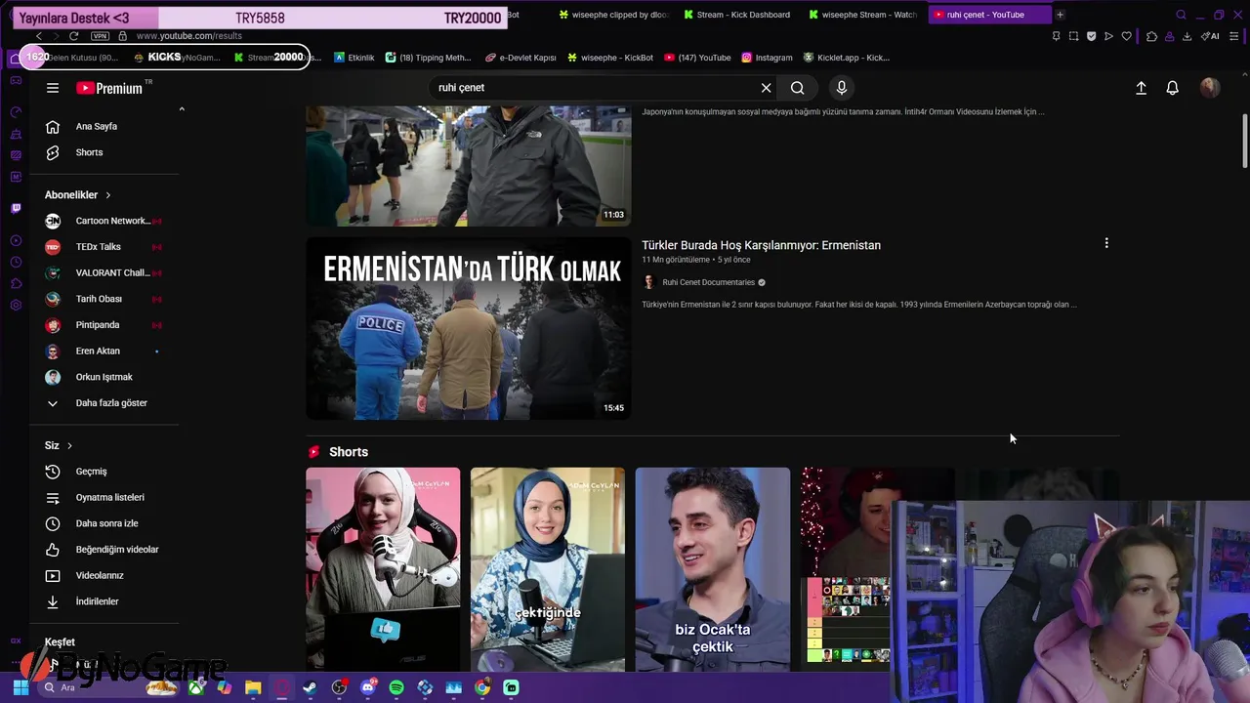Open the browser downloads icon
This screenshot has width=1250, height=703.
tap(1187, 36)
